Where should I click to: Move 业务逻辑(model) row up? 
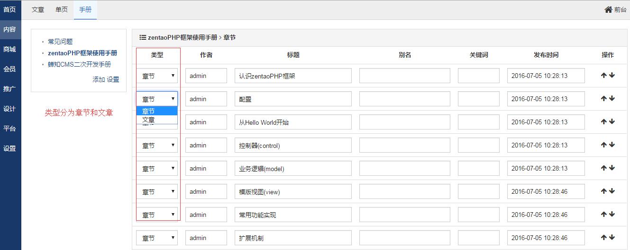pos(604,168)
